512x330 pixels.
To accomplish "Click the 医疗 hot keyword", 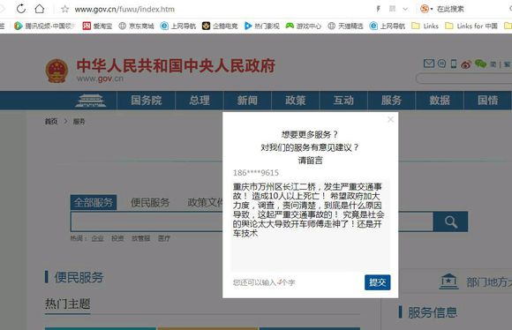I will coord(164,238).
